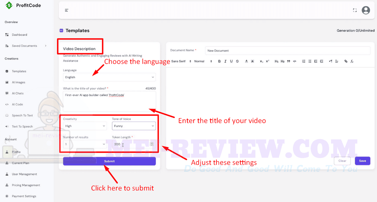Decrease indent in the editor
377x202 pixels.
pos(316,61)
